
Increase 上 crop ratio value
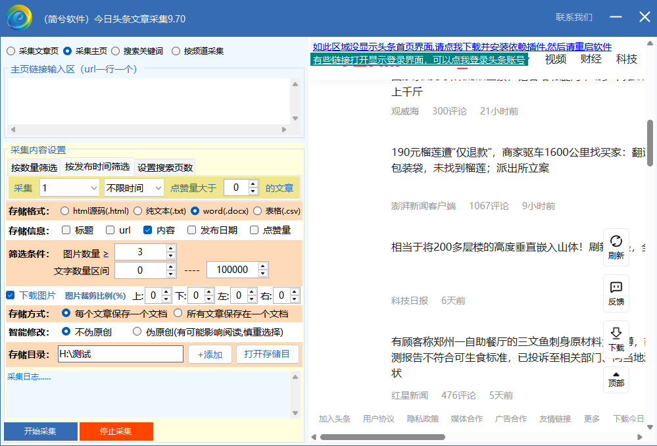click(166, 292)
